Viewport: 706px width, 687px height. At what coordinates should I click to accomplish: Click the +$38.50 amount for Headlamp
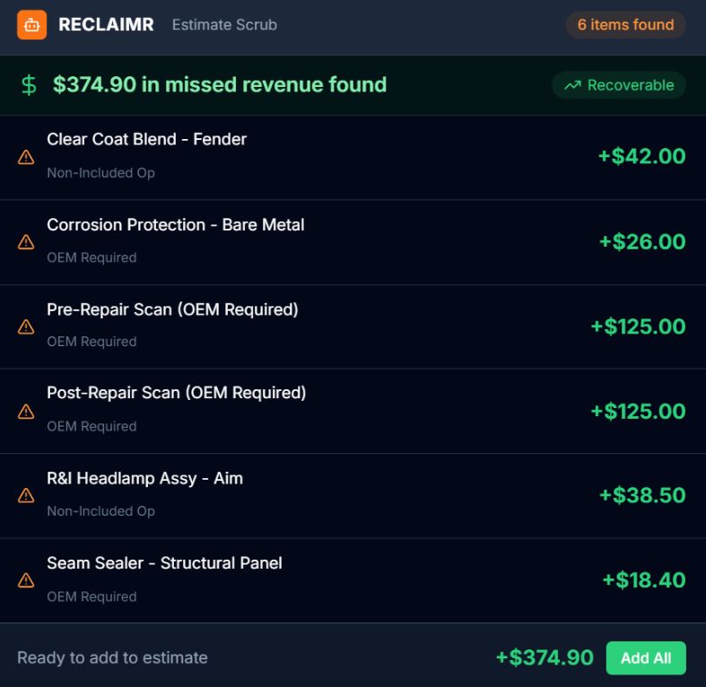641,495
